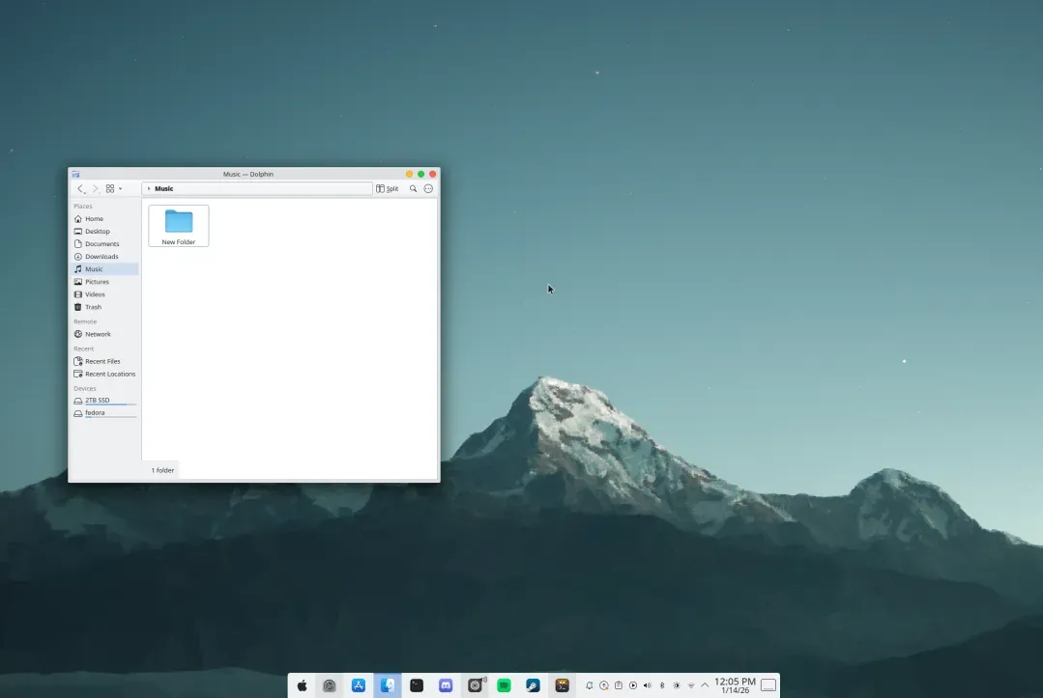Select the fedora device in the sidebar
Screen dimensions: 1043x698
(95, 412)
